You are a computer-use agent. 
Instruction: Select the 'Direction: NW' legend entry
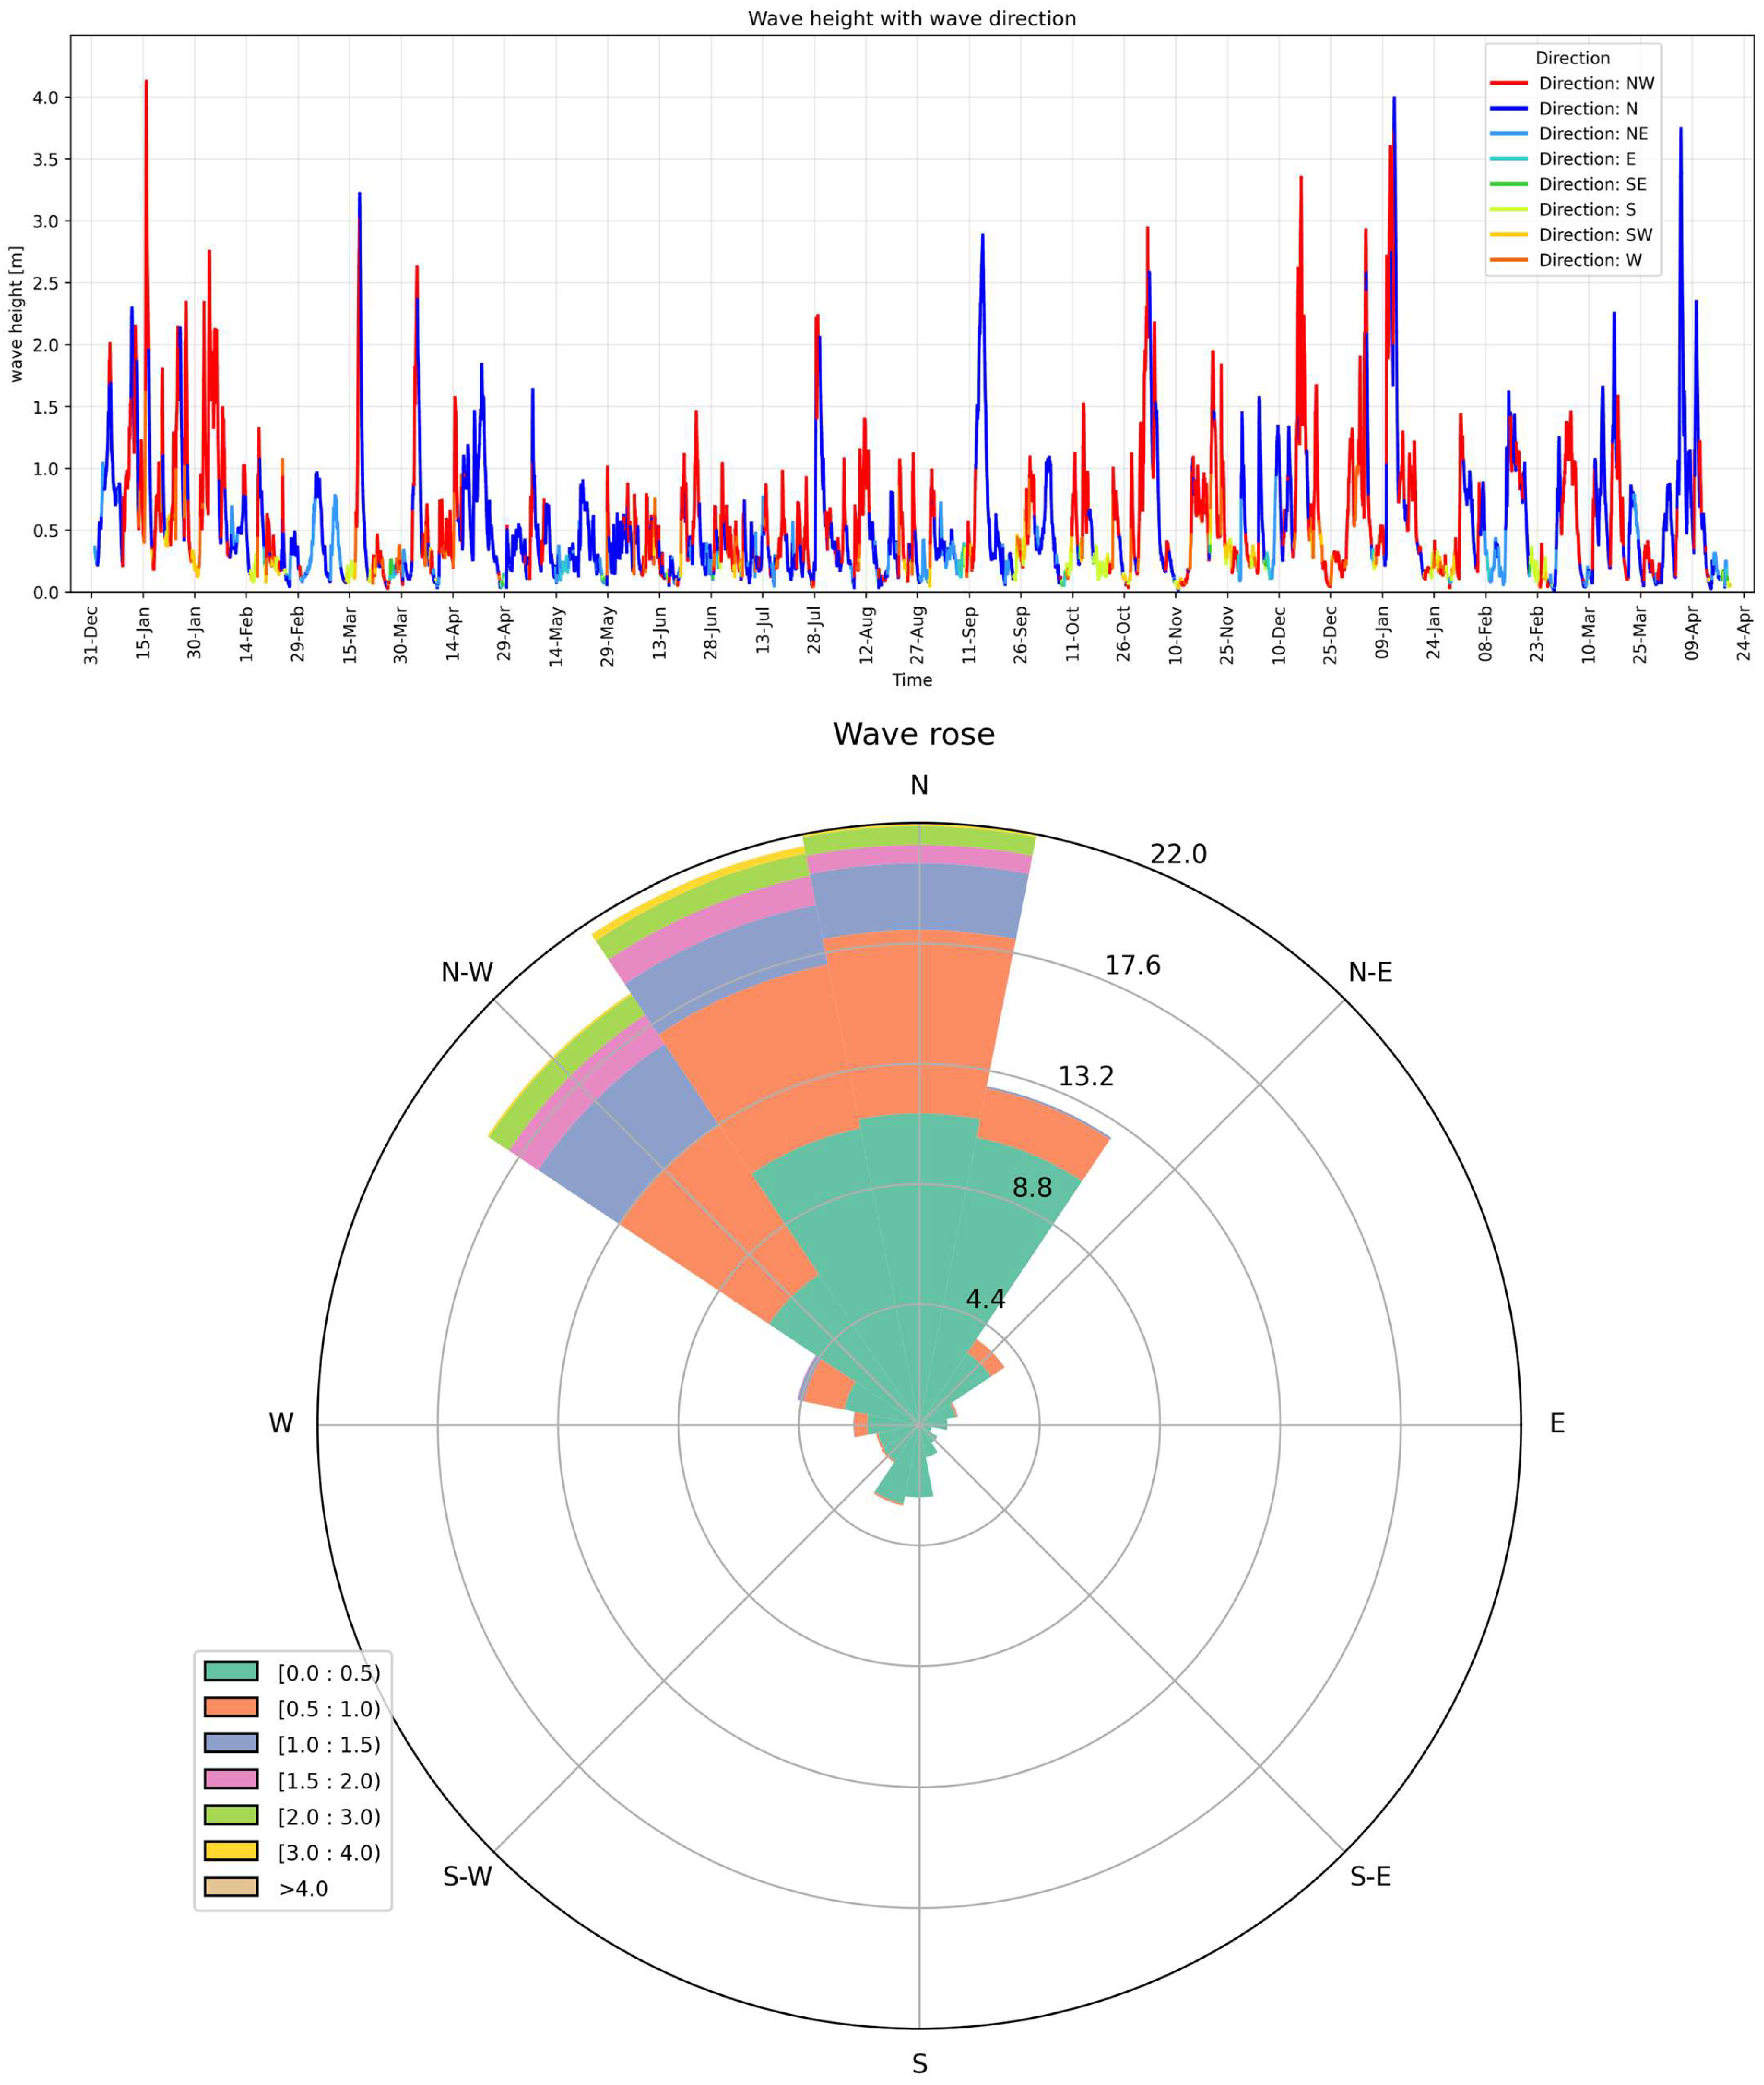[1572, 84]
